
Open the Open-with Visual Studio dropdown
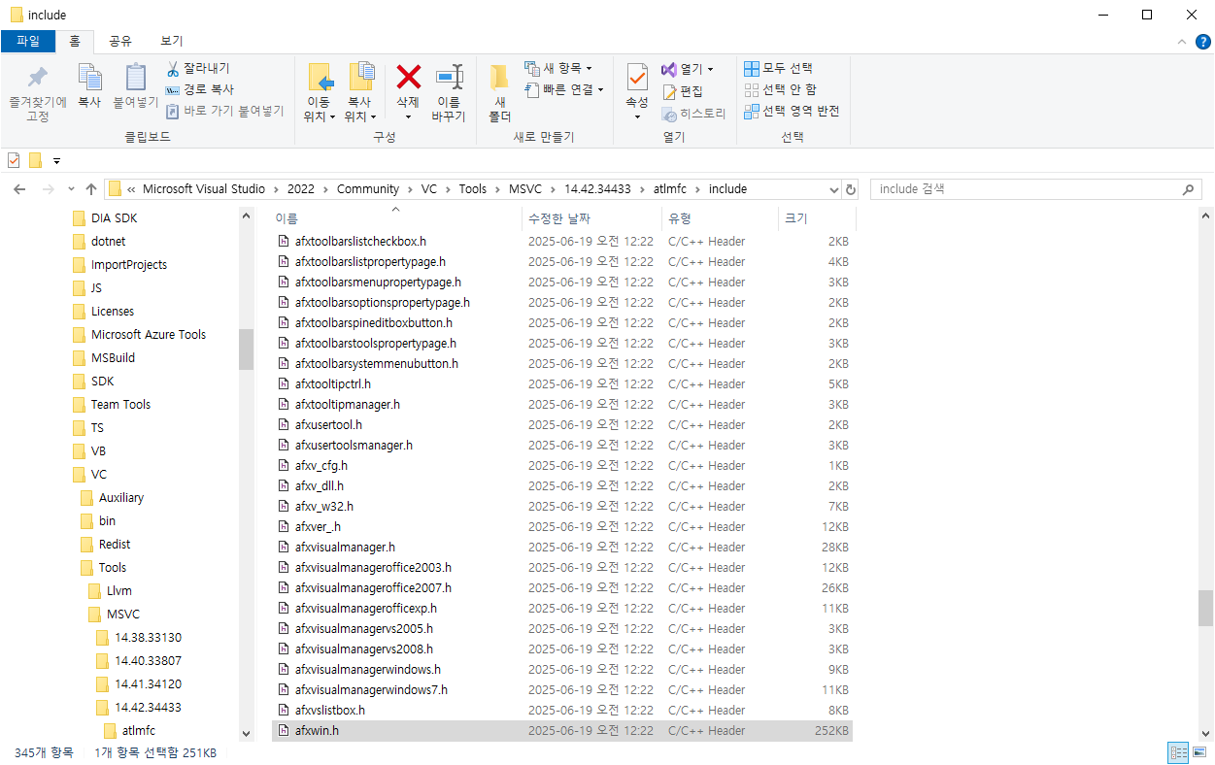click(710, 69)
